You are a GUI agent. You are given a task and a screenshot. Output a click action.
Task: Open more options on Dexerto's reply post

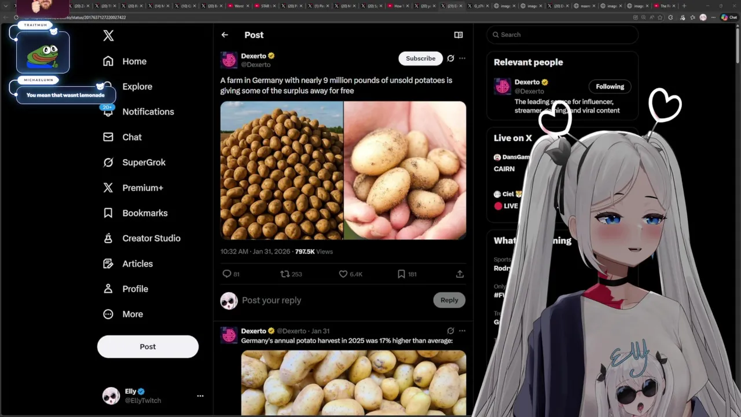(462, 331)
